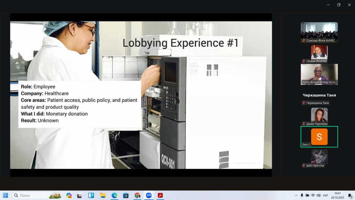Switch to Google Chrome in the taskbar
This screenshot has width=355, height=200.
pos(137,195)
